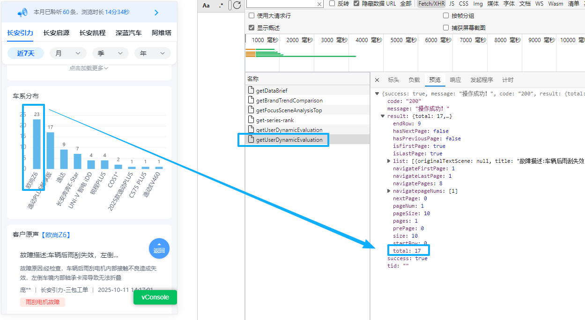585x320 pixels.
Task: Open listening stats via right chevron arrow
Action: point(156,13)
